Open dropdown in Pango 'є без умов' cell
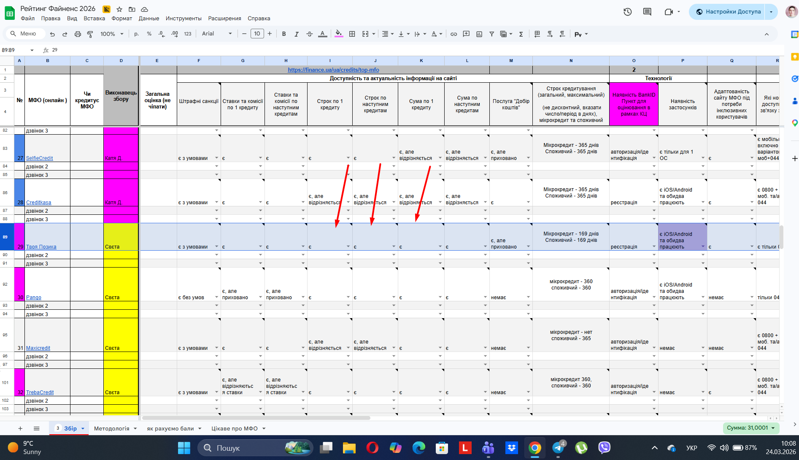Image resolution: width=799 pixels, height=460 pixels. point(217,298)
